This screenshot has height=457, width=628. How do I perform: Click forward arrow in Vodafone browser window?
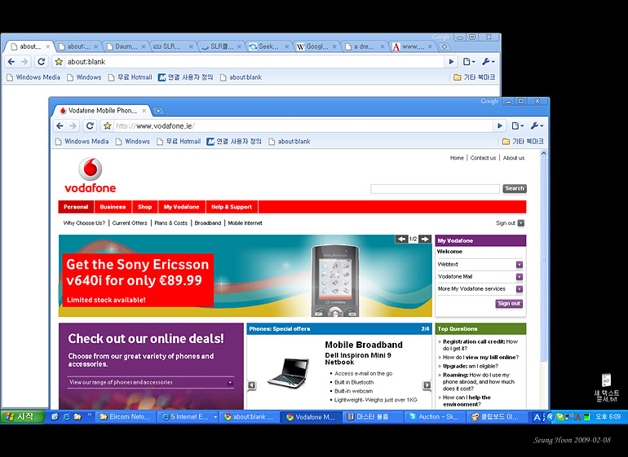73,126
